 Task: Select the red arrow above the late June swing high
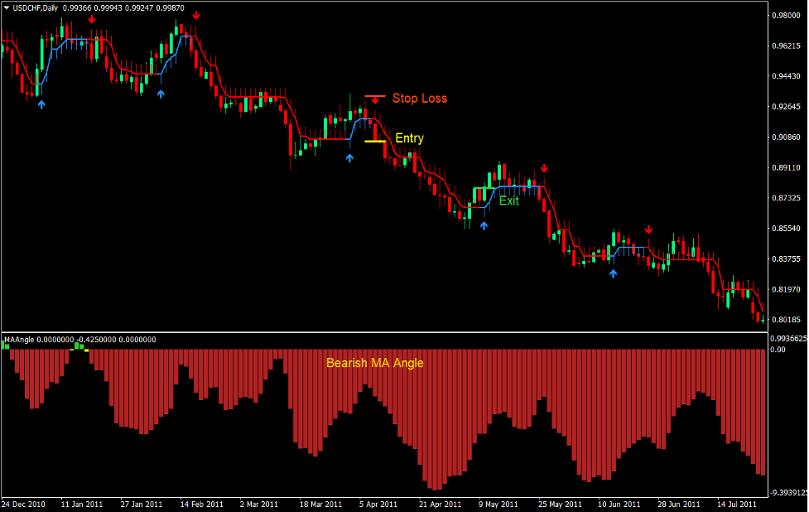click(648, 227)
